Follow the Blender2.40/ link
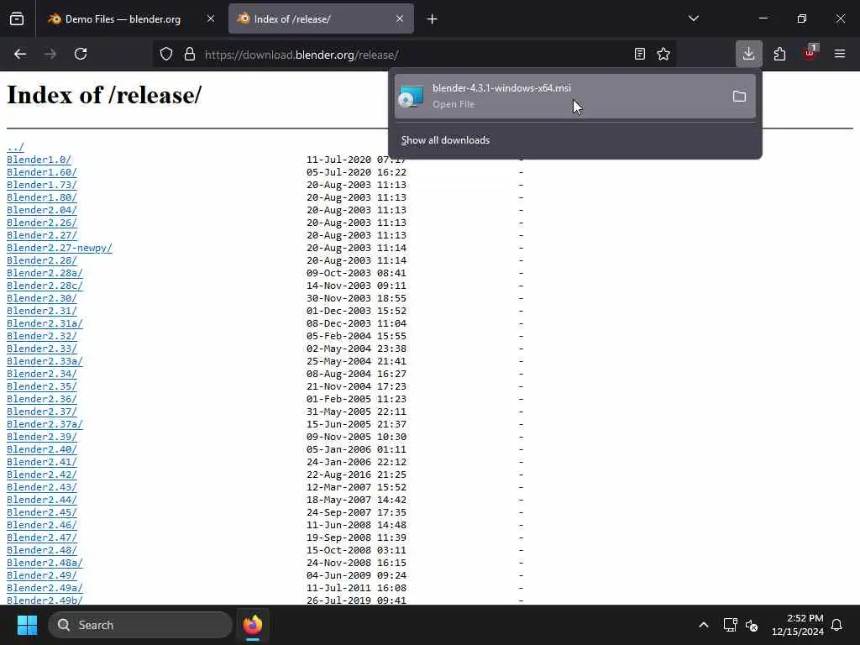 coord(42,450)
